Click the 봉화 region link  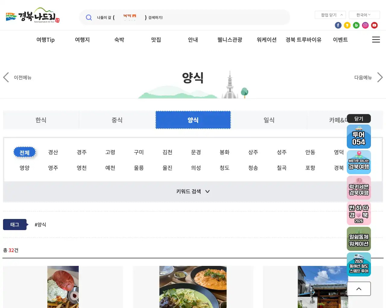point(225,152)
